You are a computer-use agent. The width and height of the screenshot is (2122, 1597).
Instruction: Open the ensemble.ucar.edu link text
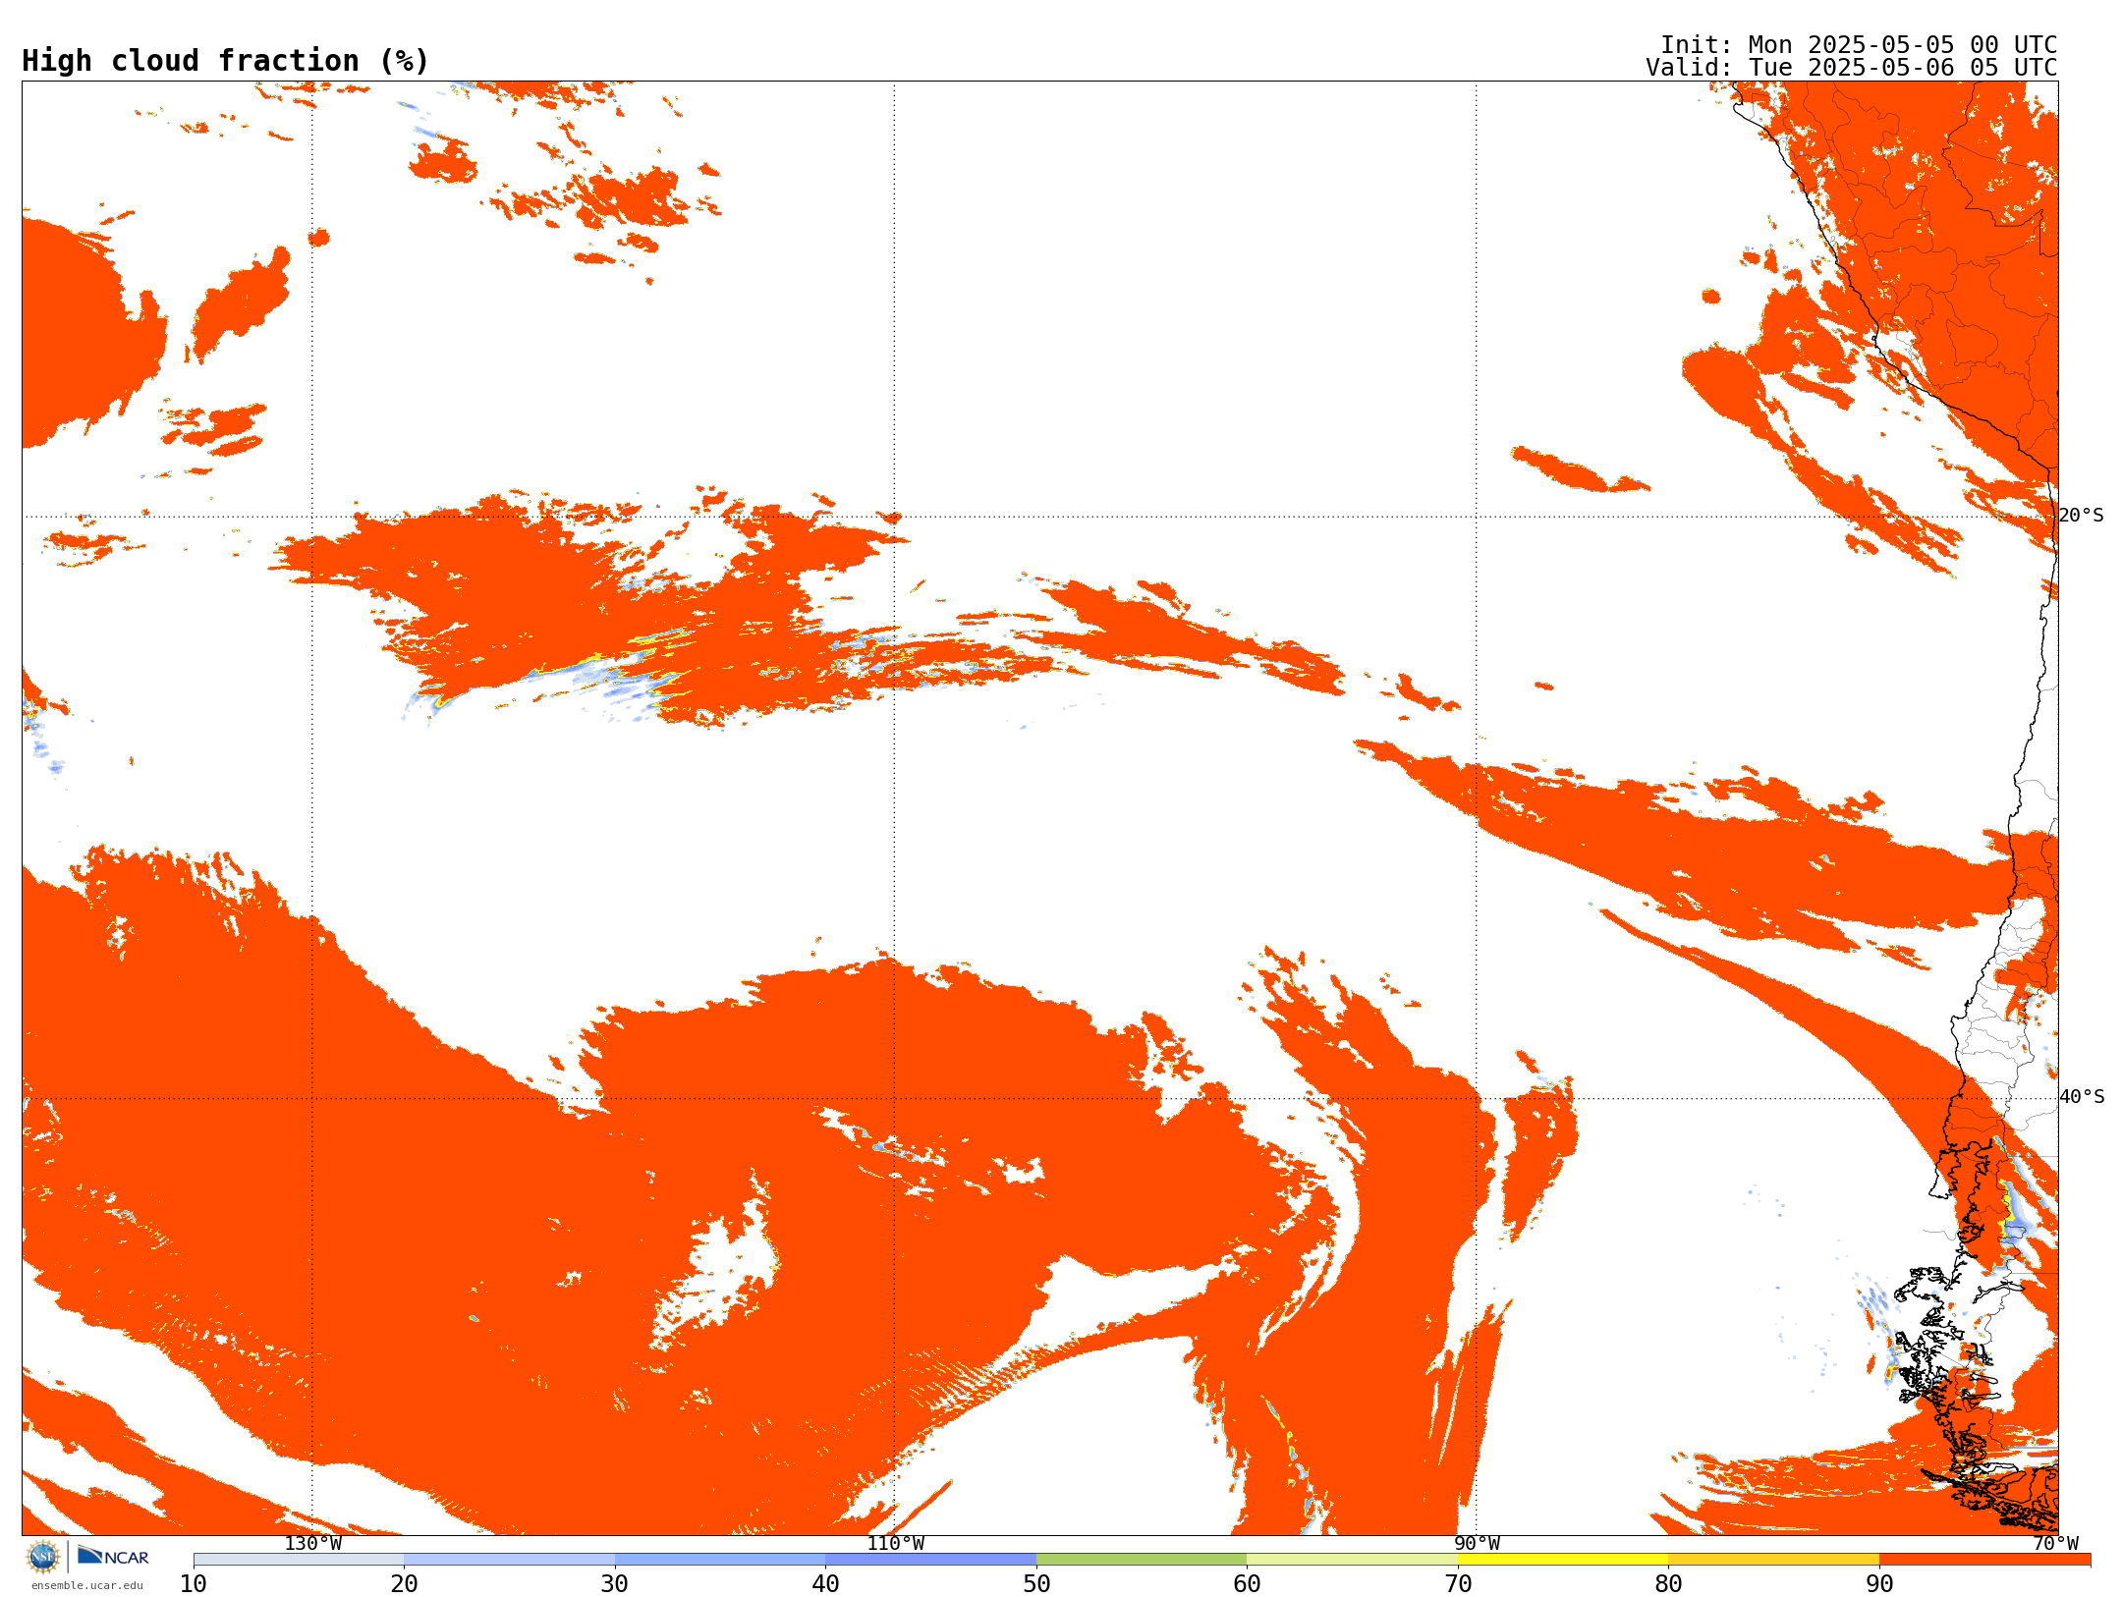[87, 1585]
